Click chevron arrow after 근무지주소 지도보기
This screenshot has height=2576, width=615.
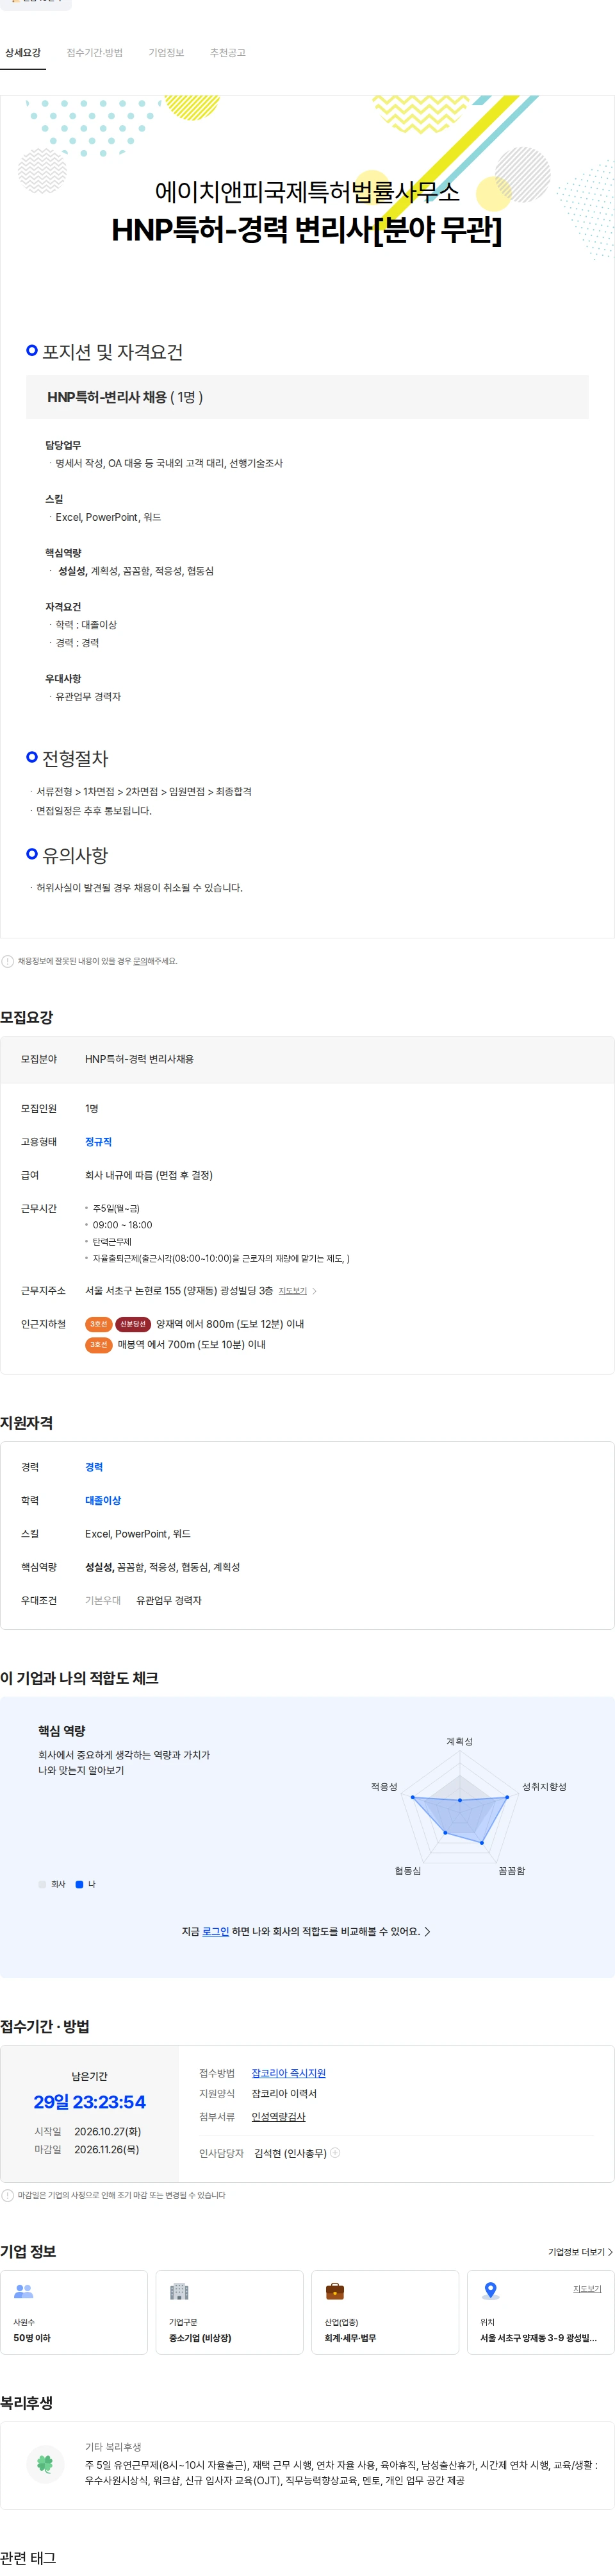tap(315, 1291)
